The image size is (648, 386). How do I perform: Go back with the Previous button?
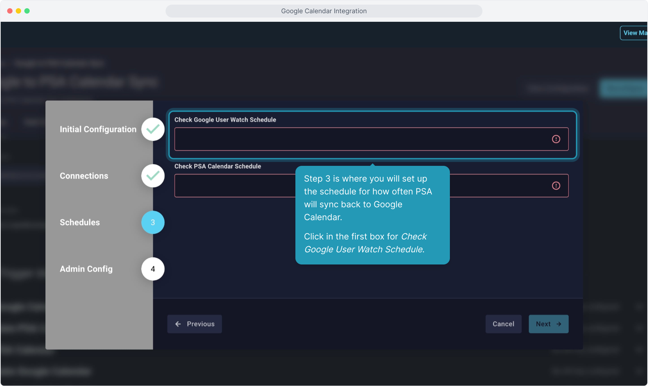pos(195,324)
